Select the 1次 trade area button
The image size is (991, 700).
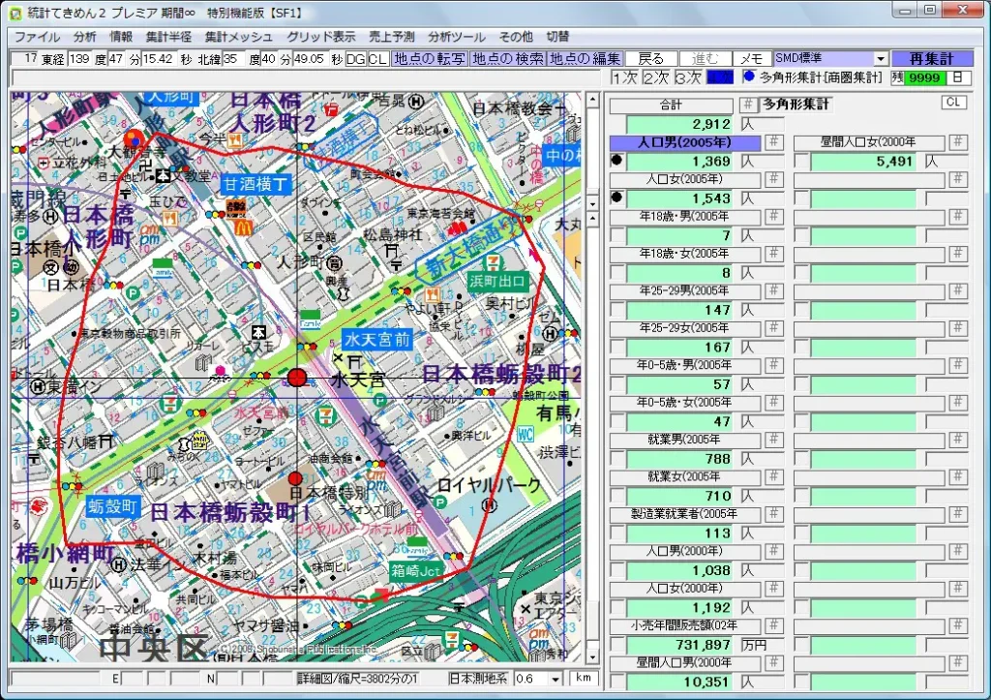tap(624, 77)
